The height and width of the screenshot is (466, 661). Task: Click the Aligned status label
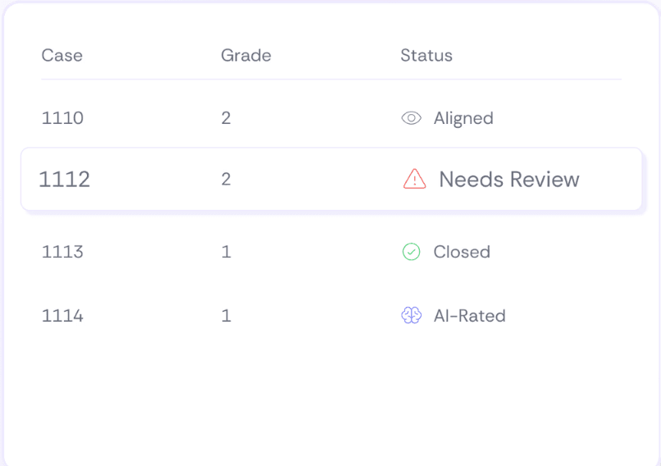click(463, 118)
